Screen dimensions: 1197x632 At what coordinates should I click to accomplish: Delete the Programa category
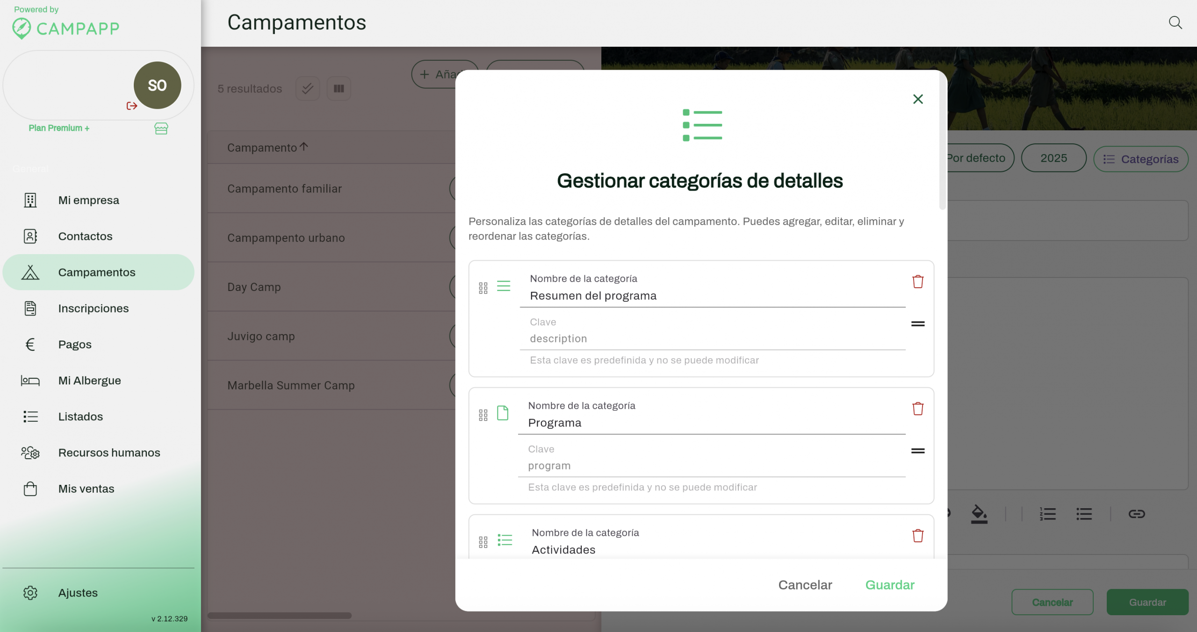[917, 409]
